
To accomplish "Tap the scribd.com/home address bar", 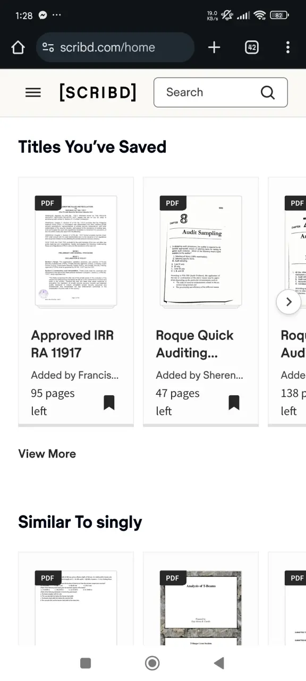I will point(115,47).
